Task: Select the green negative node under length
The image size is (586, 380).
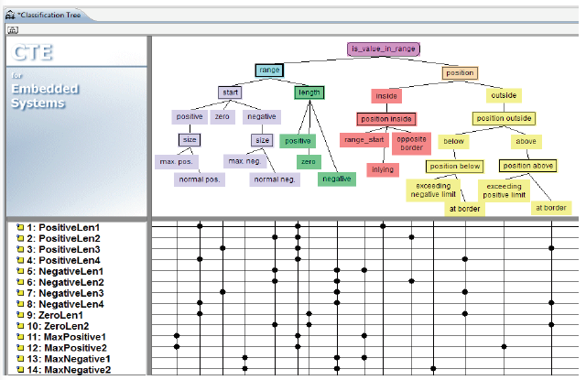Action: point(337,179)
